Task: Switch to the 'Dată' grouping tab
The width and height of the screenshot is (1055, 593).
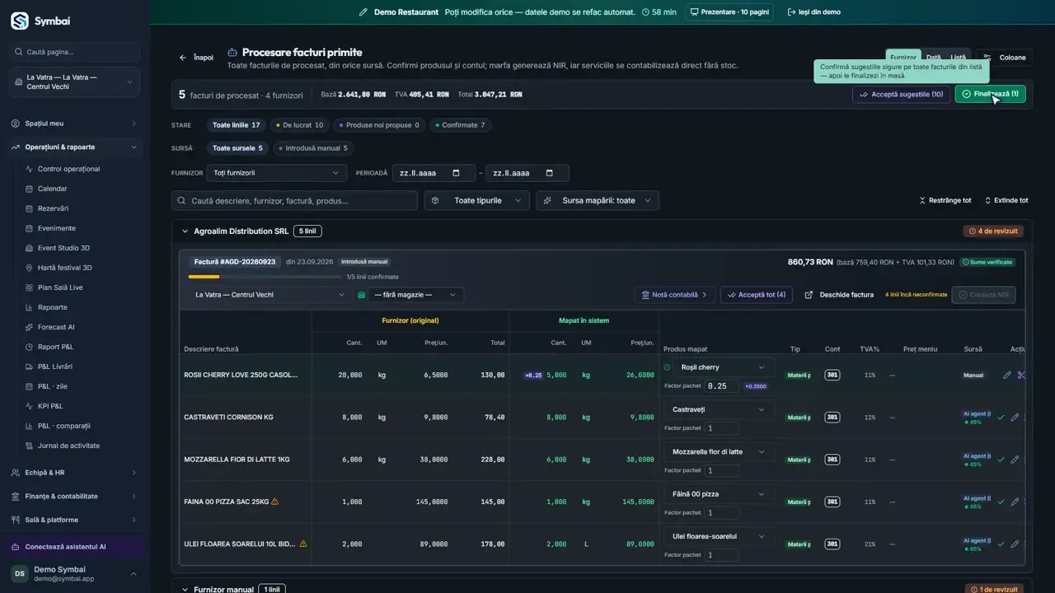Action: (933, 58)
